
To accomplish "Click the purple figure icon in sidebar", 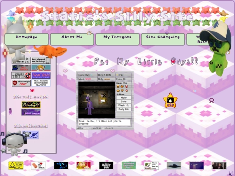I will 10,111.
